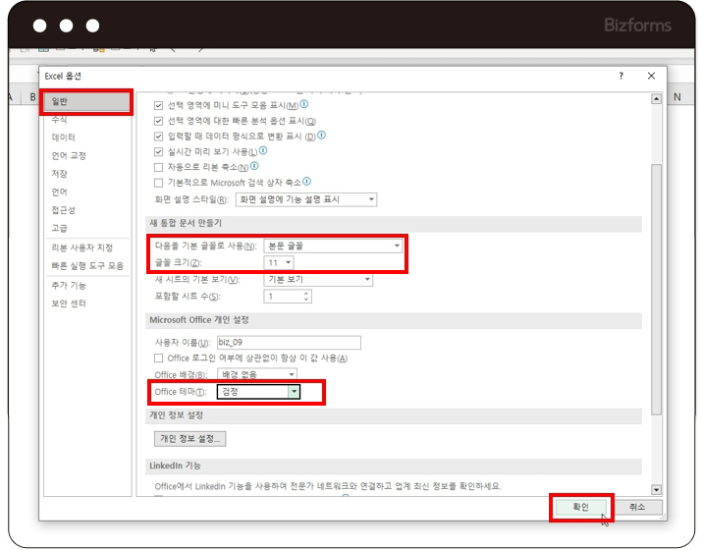Select the 일반 category in Excel options
The height and width of the screenshot is (550, 702).
[x=86, y=102]
